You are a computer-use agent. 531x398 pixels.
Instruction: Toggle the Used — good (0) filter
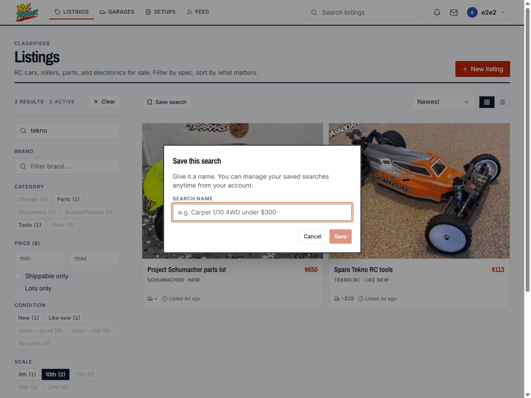(x=40, y=331)
